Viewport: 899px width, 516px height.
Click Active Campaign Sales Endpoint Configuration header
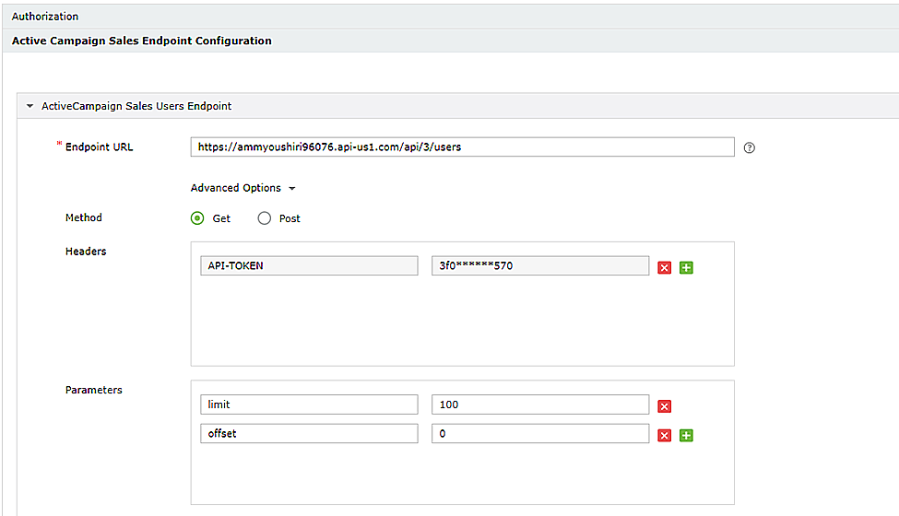[x=142, y=41]
